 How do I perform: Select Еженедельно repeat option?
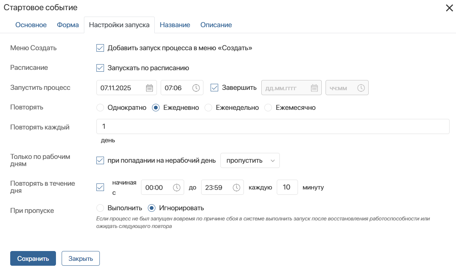tap(208, 108)
